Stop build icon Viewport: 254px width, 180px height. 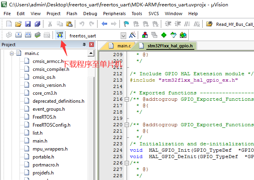(x=47, y=35)
